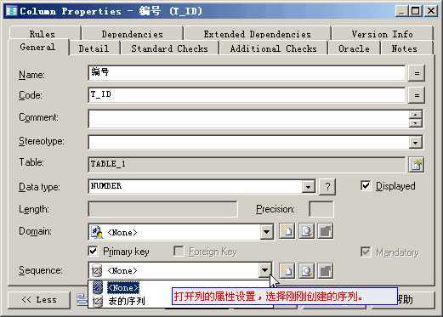Open the Additional Checks tab
The width and height of the screenshot is (443, 317).
(x=273, y=48)
